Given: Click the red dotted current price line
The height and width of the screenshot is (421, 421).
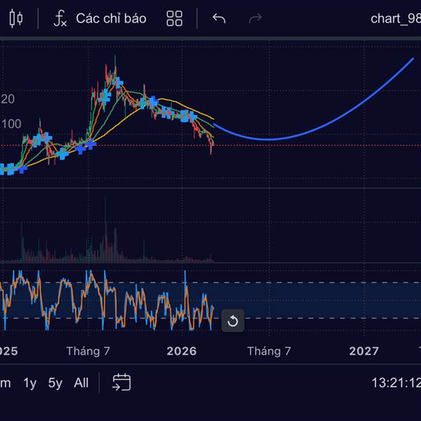Looking at the screenshot, I should [x=317, y=145].
